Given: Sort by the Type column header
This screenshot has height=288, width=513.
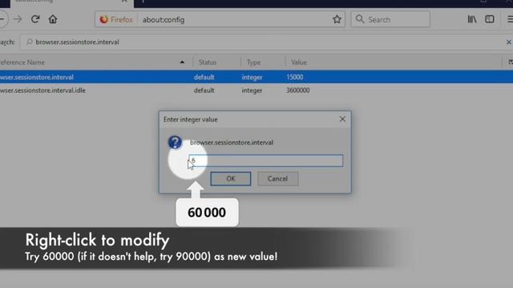Looking at the screenshot, I should click(x=263, y=62).
